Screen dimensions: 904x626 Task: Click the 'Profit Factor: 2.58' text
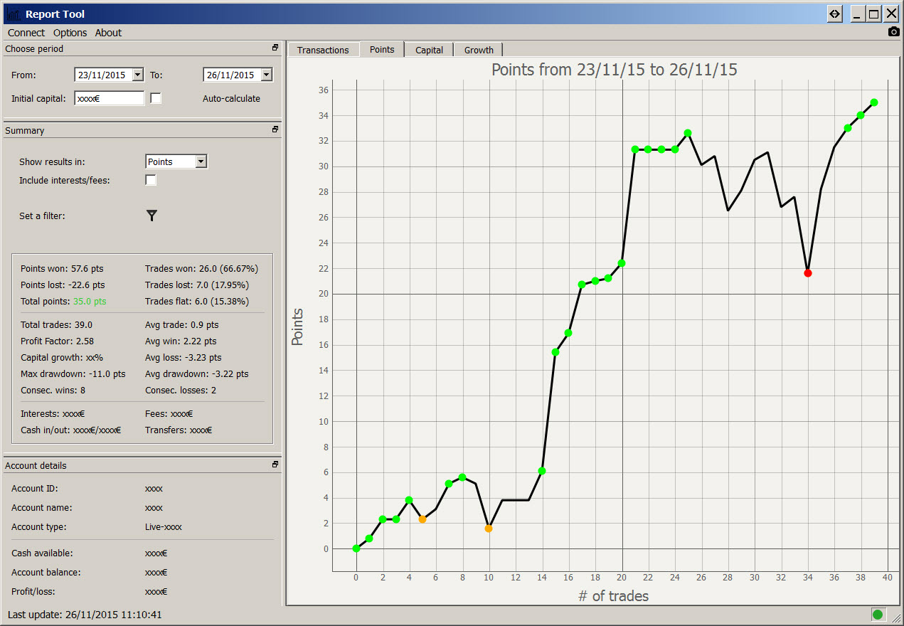(x=58, y=341)
